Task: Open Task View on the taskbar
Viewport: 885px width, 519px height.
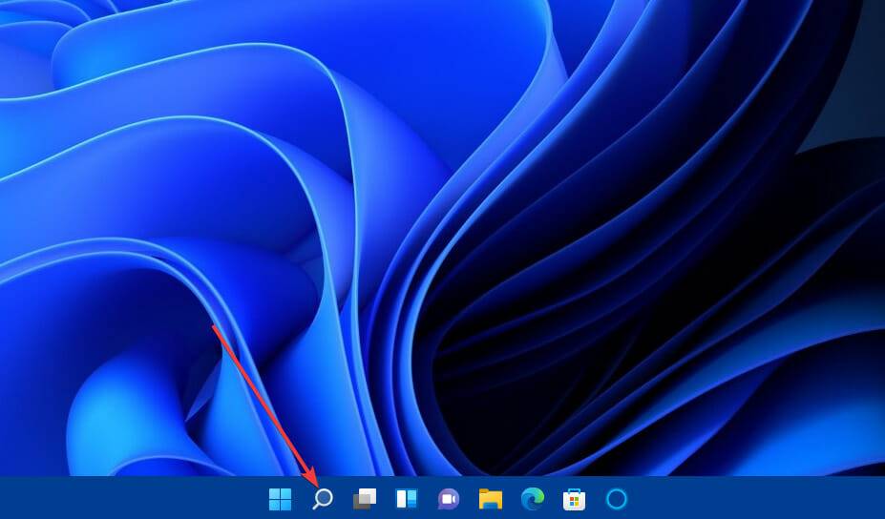Action: coord(365,499)
